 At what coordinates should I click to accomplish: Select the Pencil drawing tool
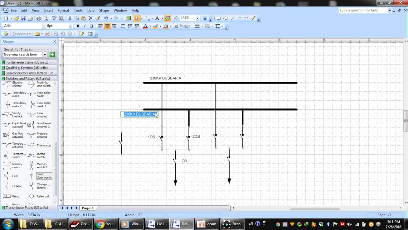(253, 18)
